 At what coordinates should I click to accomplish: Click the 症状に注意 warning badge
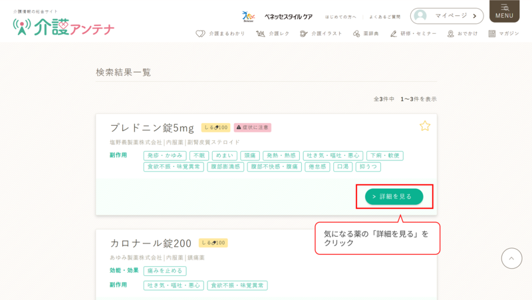(253, 128)
